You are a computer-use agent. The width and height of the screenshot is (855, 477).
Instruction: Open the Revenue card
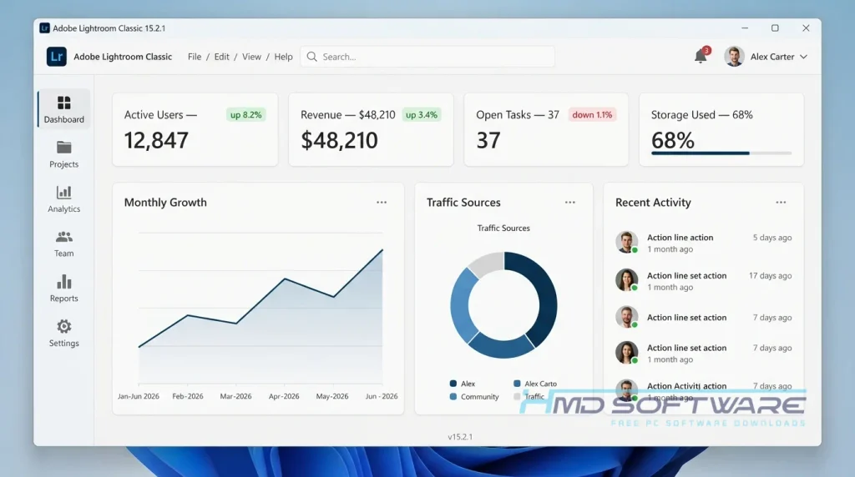pyautogui.click(x=371, y=129)
